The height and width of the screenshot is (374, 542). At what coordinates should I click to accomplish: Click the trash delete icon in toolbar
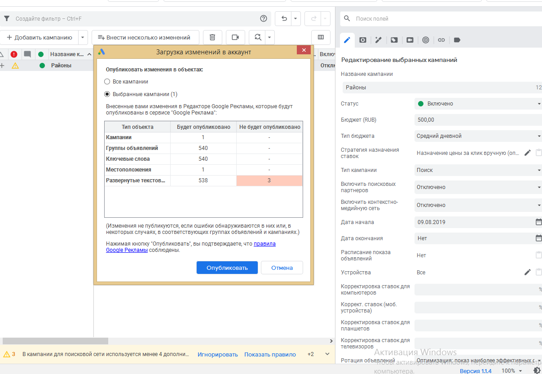point(212,37)
